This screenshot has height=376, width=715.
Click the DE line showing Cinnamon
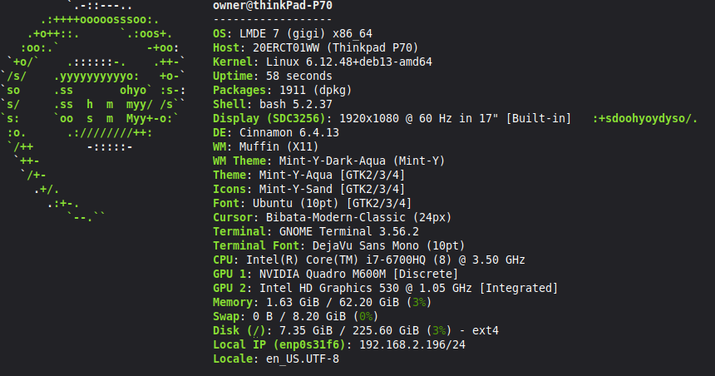click(275, 132)
